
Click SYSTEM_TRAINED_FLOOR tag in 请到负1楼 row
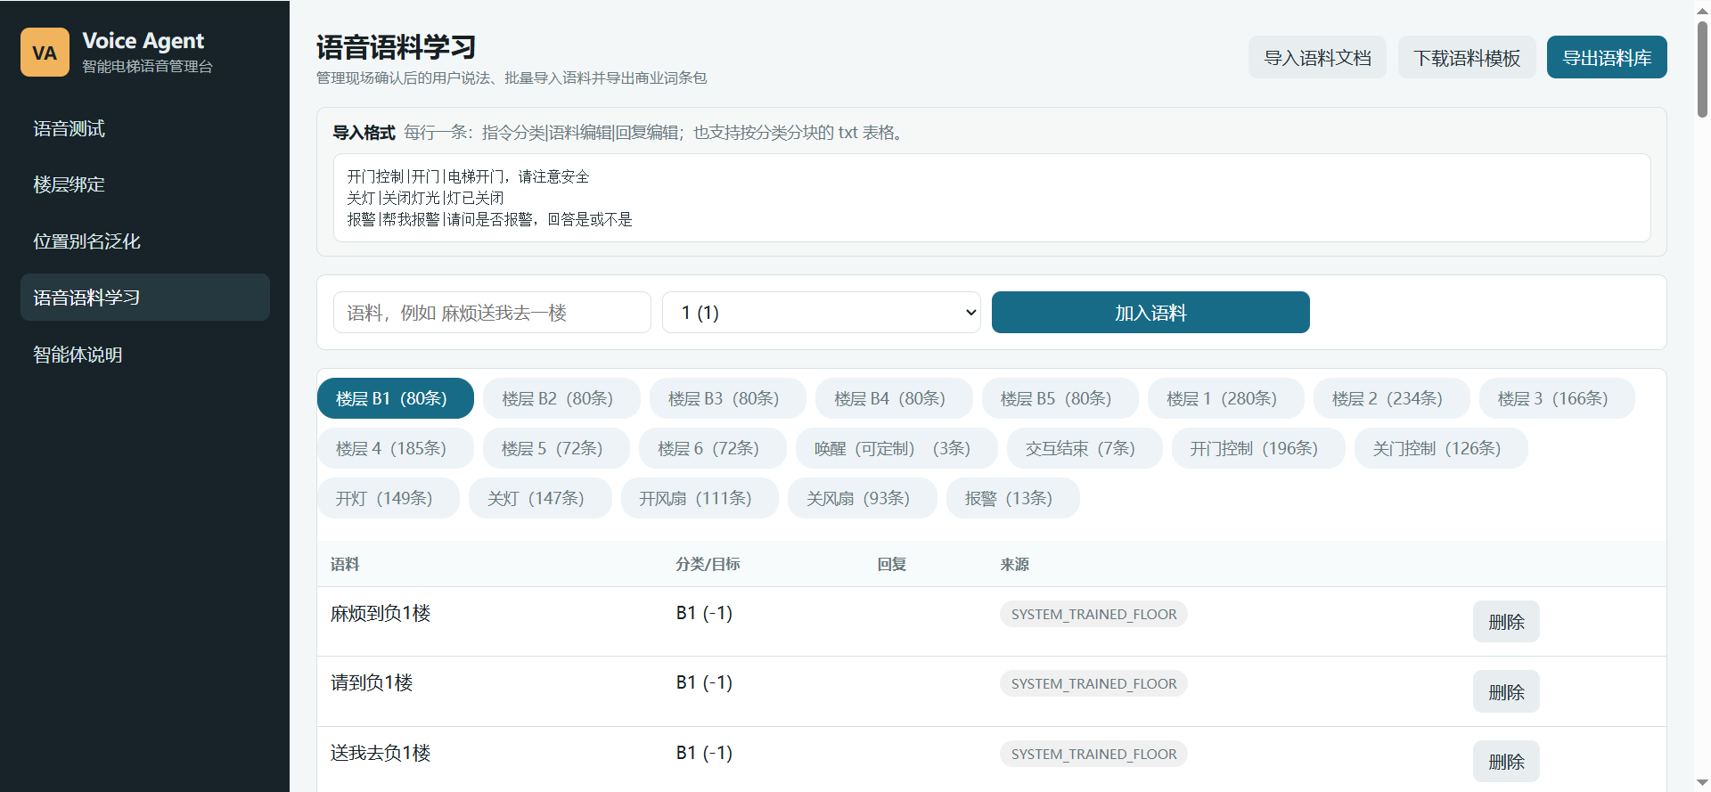click(1093, 683)
